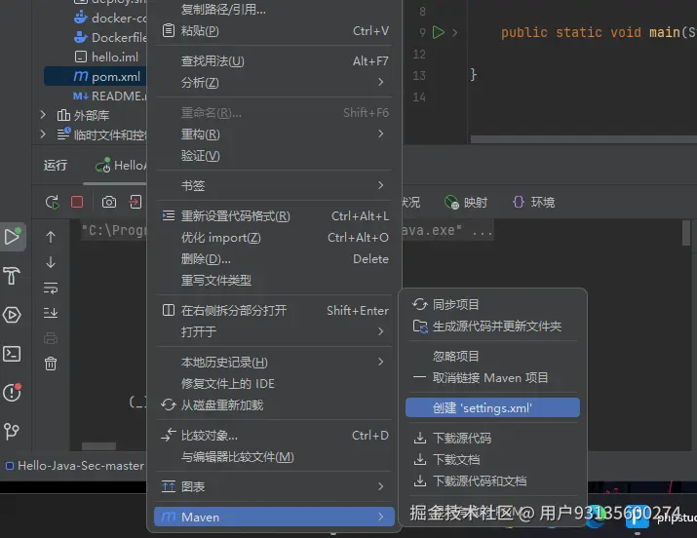Choose 删除(D)... menu entry
The height and width of the screenshot is (538, 697).
[x=274, y=259]
